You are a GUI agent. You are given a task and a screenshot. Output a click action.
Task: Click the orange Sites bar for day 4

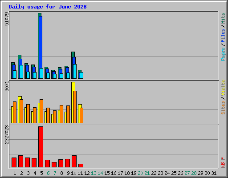[x=35, y=115]
